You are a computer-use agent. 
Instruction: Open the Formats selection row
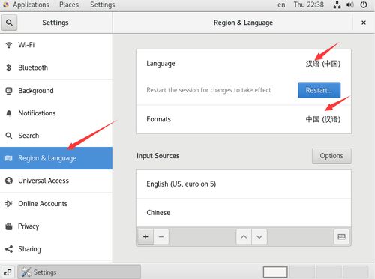coord(244,119)
